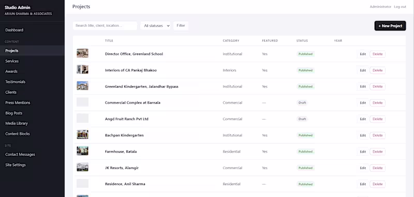Edit Commercial Complex at Barnala

click(x=363, y=103)
